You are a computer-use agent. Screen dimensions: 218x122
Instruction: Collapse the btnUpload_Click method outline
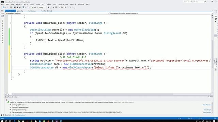[x=11, y=54]
